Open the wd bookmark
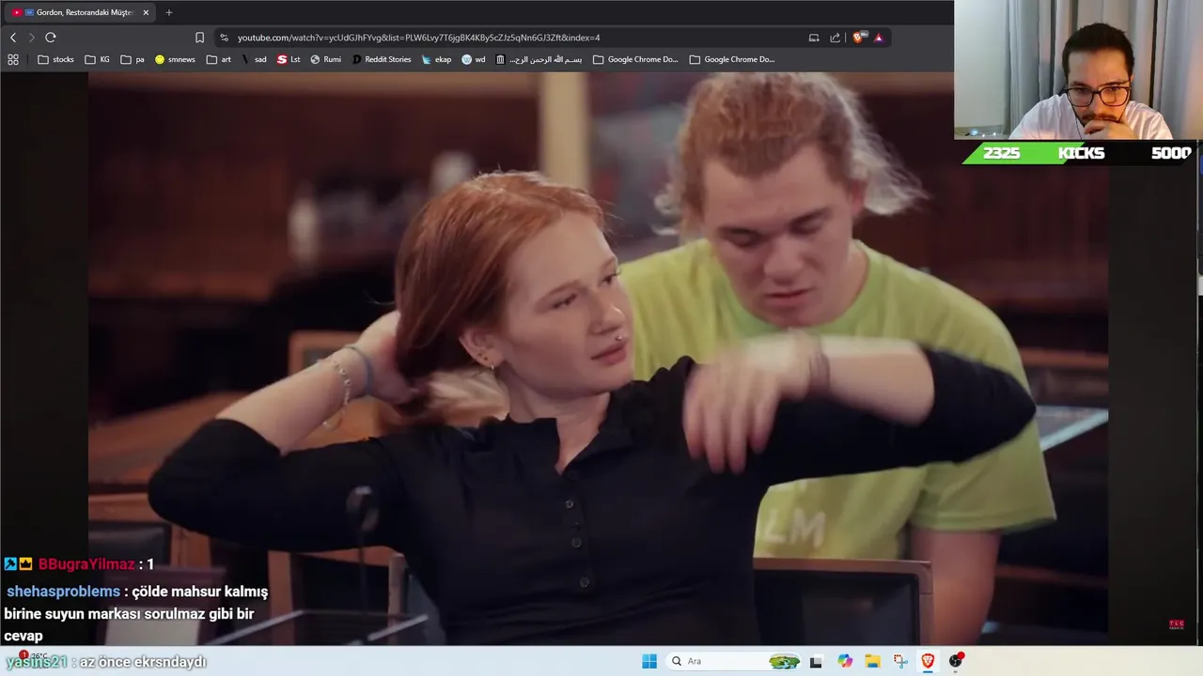Viewport: 1203px width, 676px height. [474, 59]
